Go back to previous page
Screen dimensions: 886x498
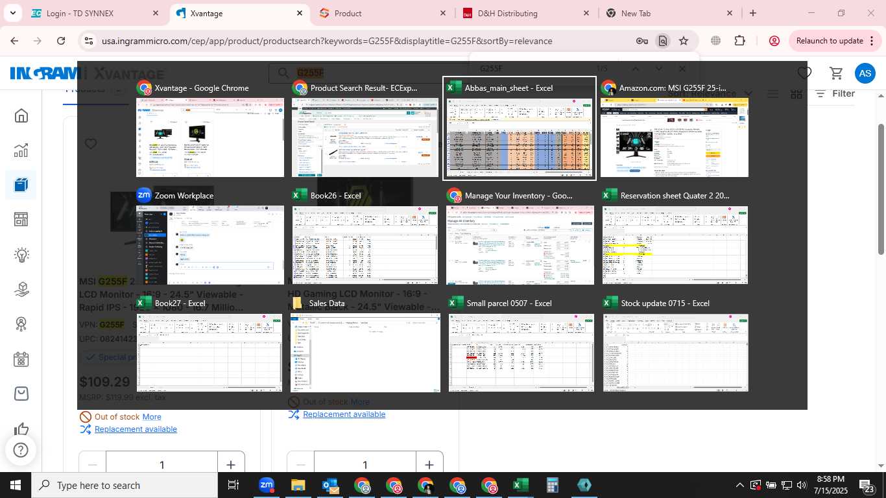14,41
